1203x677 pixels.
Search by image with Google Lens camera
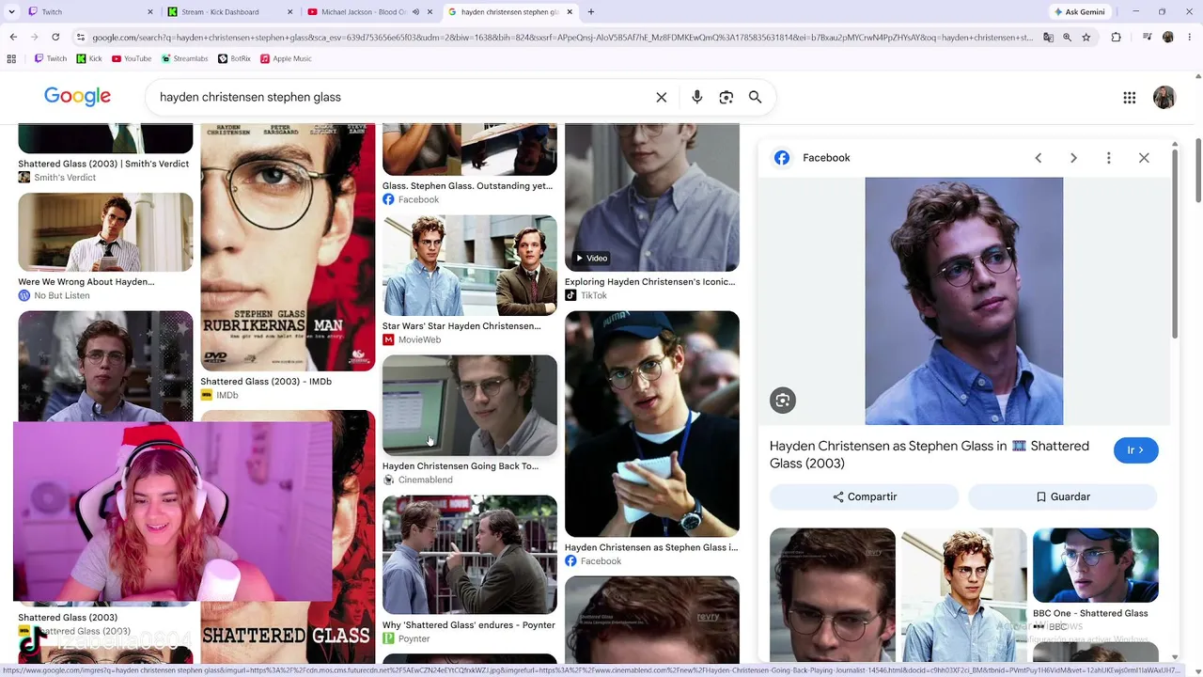[726, 97]
